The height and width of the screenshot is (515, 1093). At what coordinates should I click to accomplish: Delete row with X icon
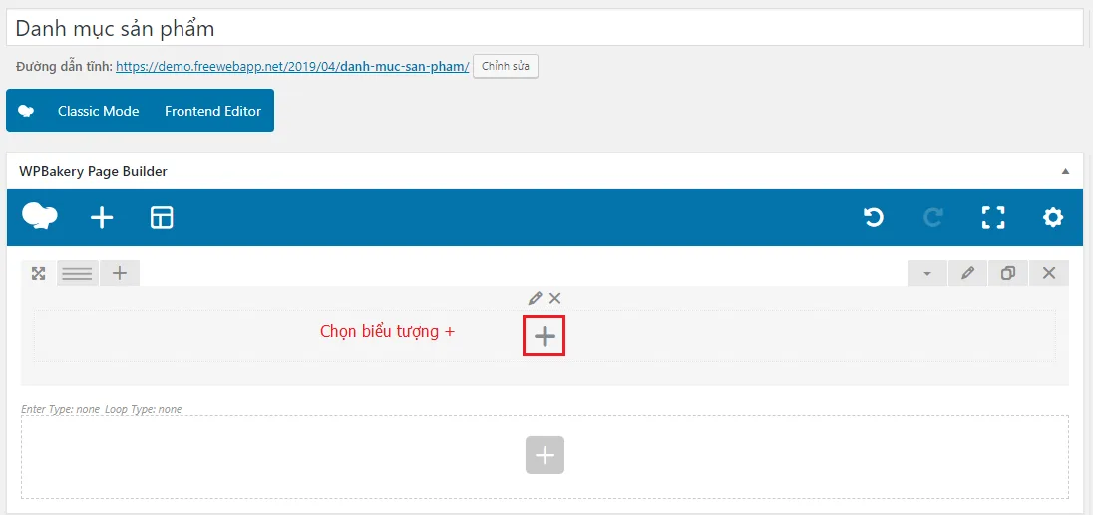pos(1048,274)
